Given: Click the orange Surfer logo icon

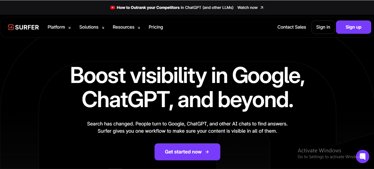Looking at the screenshot, I should click(11, 27).
